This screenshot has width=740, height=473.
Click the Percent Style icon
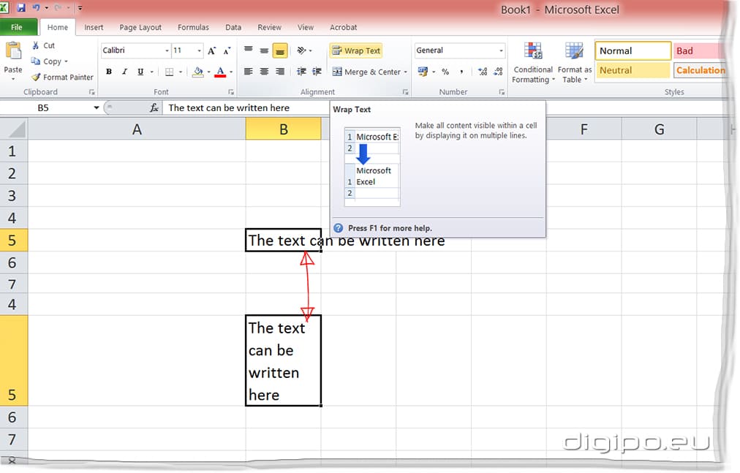coord(445,72)
